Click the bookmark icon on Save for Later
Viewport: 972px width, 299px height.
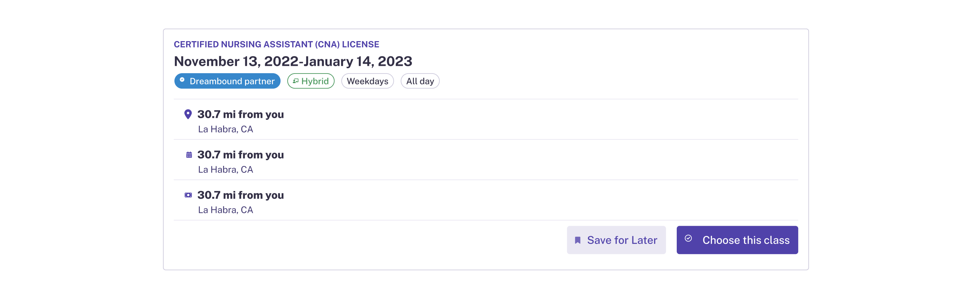click(x=577, y=240)
